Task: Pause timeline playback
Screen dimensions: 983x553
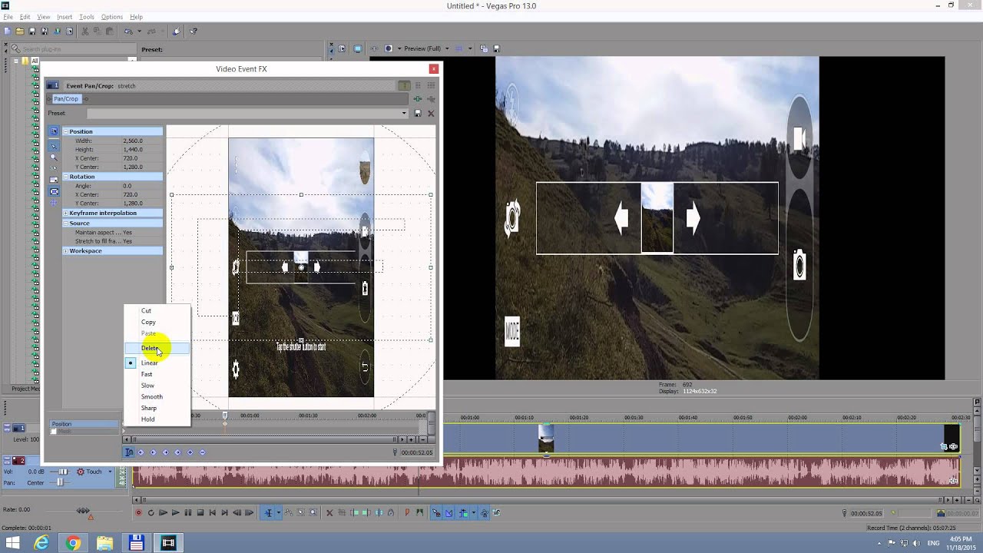Action: tap(187, 513)
